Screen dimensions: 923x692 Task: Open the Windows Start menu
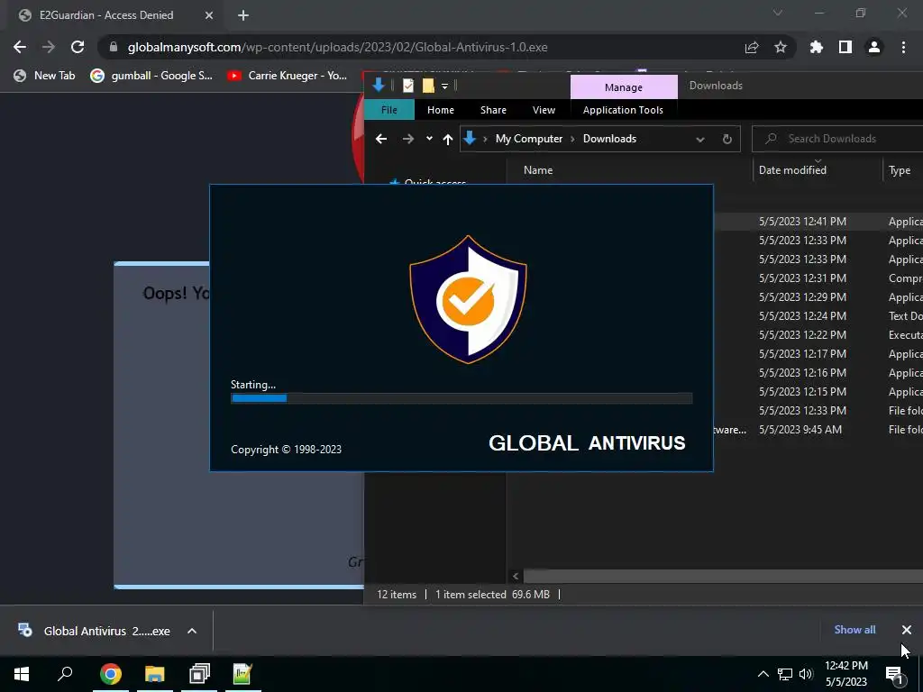coord(22,674)
